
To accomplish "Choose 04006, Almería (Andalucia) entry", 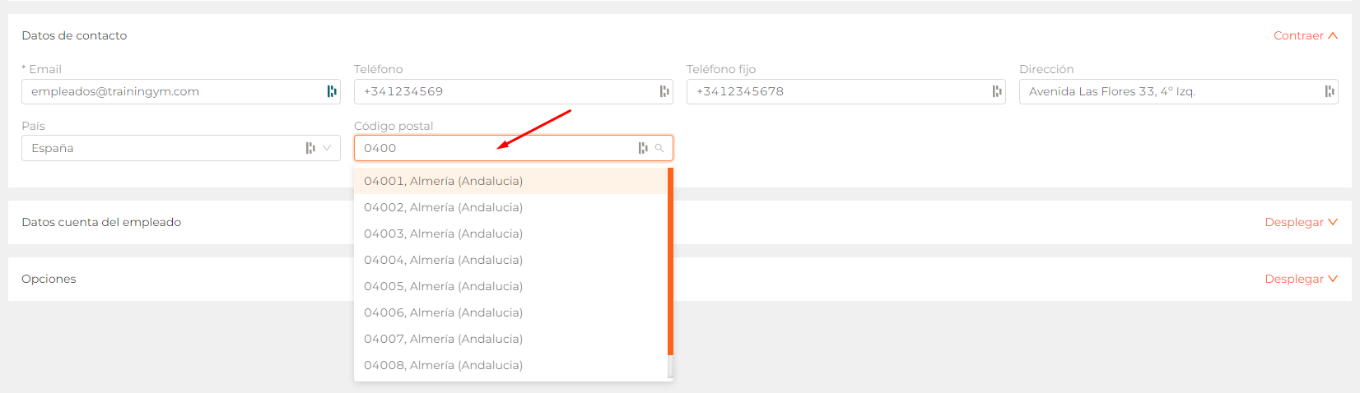I will (510, 312).
